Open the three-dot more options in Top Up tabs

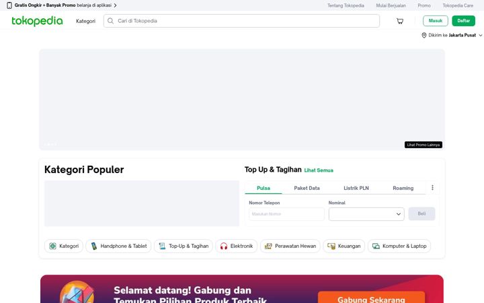[432, 188]
